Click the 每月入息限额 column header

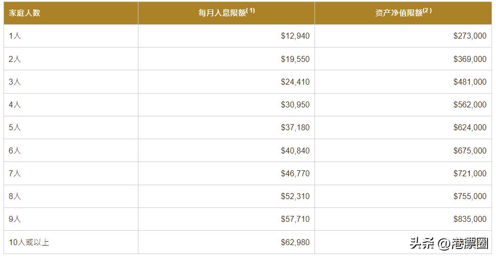coord(223,13)
